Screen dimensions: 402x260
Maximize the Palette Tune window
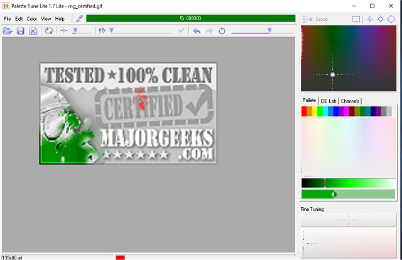tap(372, 6)
